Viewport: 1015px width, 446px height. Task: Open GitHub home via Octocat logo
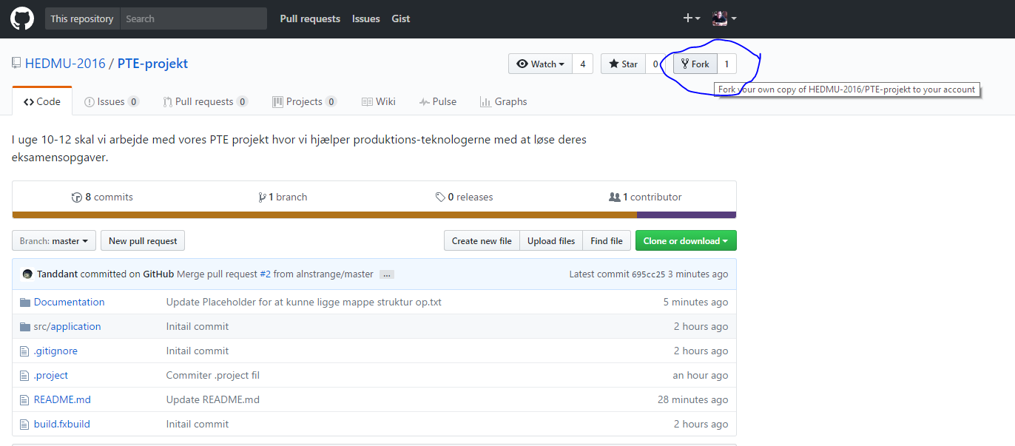point(22,18)
